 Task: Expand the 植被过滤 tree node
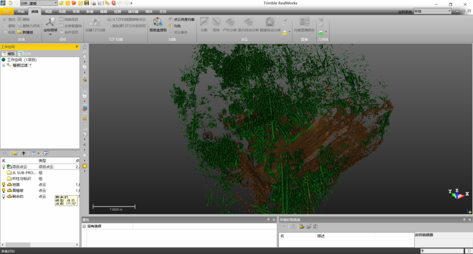4,65
